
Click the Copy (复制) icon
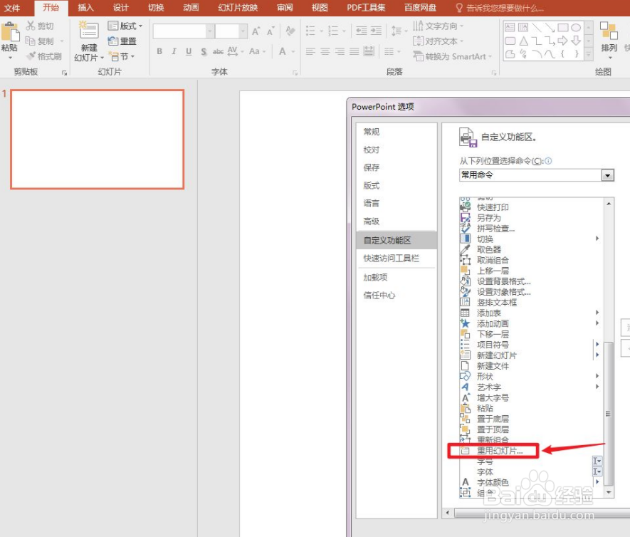(30, 41)
